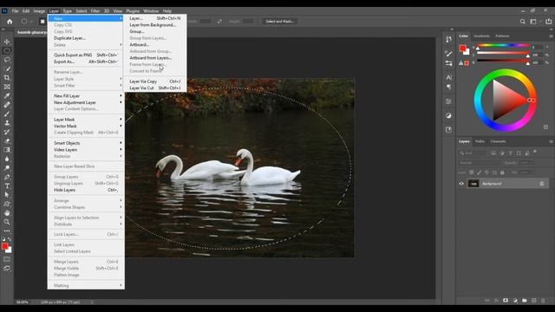
Task: Select the Zoom tool
Action: click(x=7, y=222)
